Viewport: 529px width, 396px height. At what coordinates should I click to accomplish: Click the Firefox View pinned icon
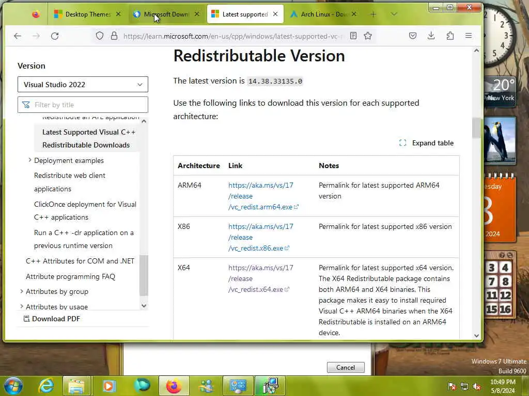(36, 14)
